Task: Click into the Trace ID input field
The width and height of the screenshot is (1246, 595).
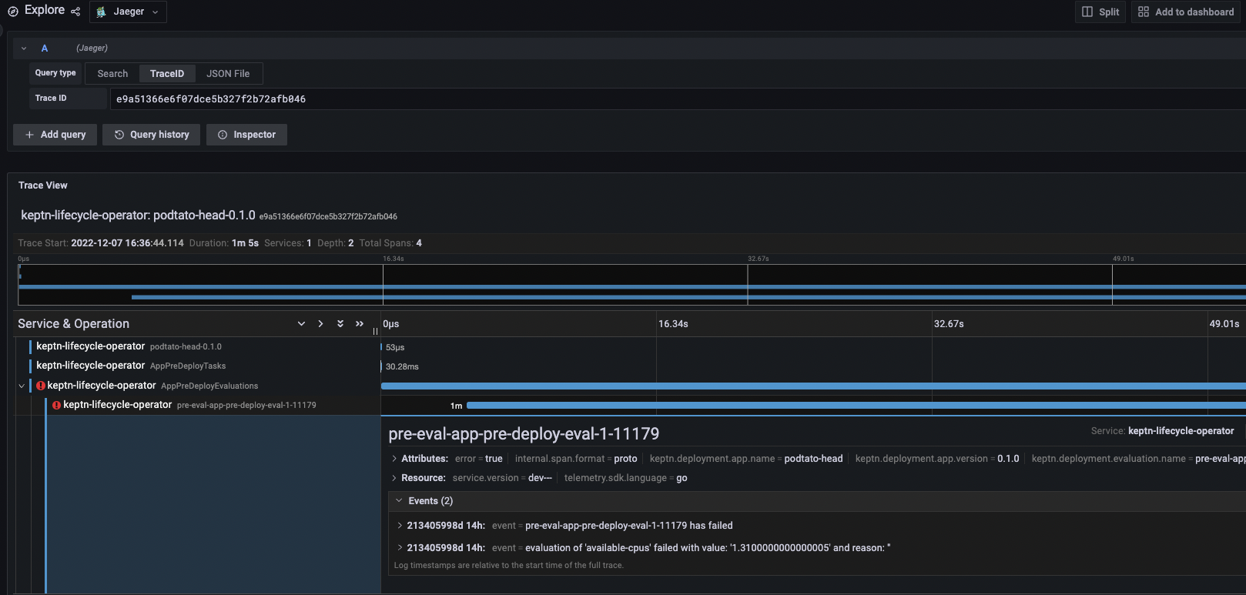Action: [x=616, y=99]
